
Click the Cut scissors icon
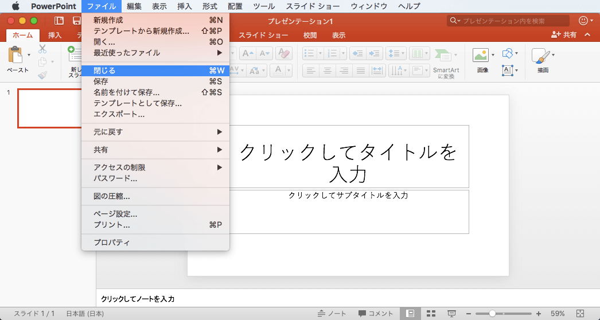[42, 49]
